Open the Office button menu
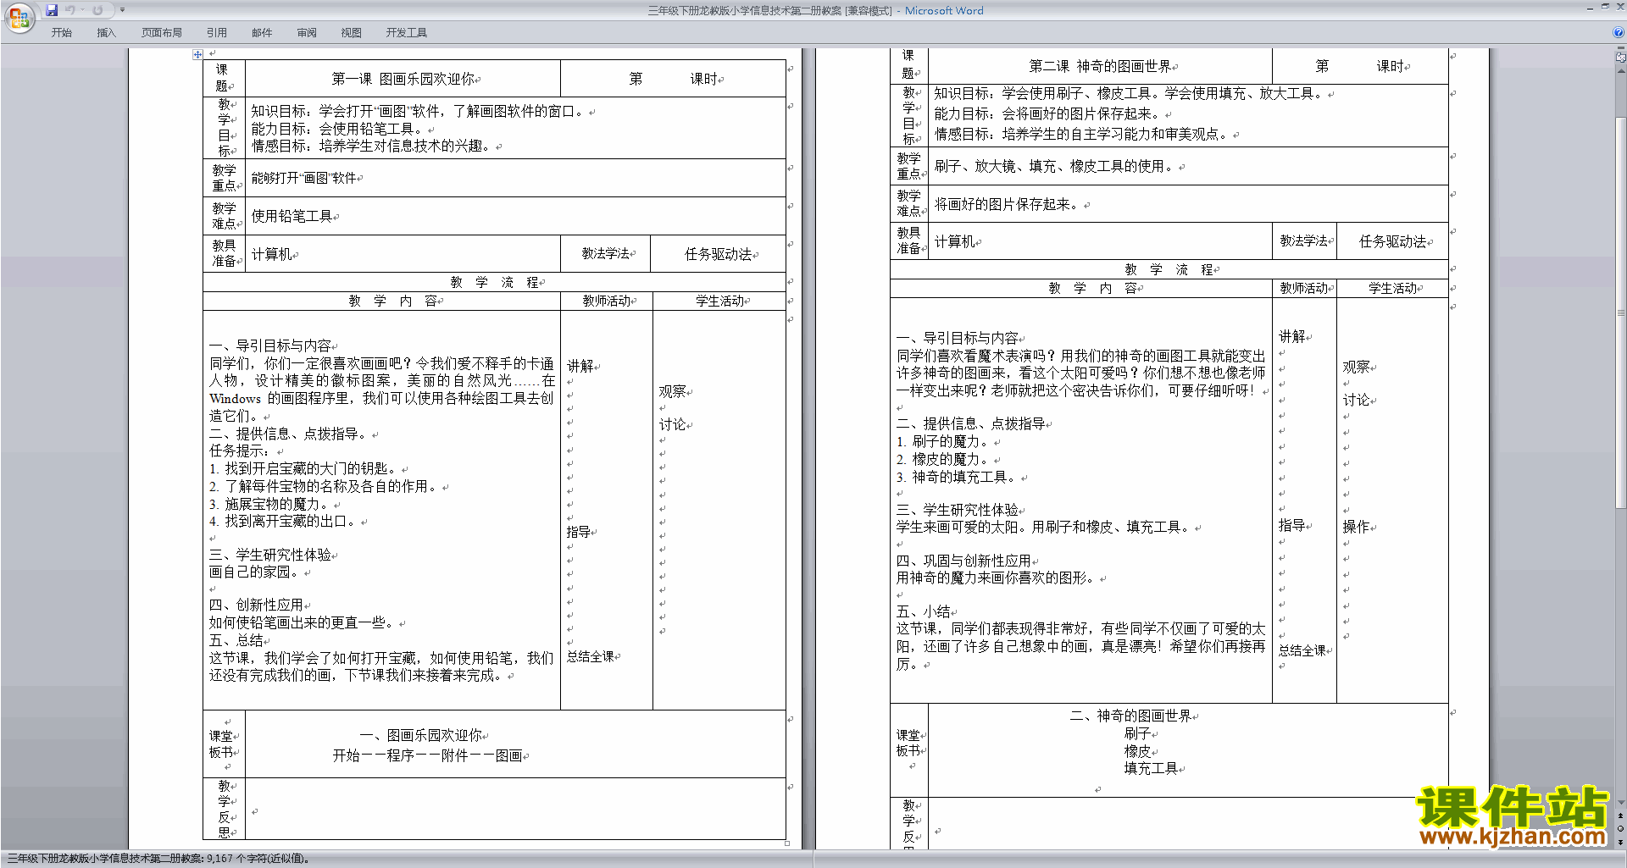 [19, 17]
